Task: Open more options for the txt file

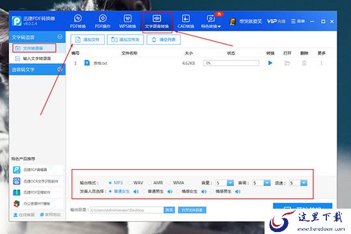Action: click(x=321, y=63)
